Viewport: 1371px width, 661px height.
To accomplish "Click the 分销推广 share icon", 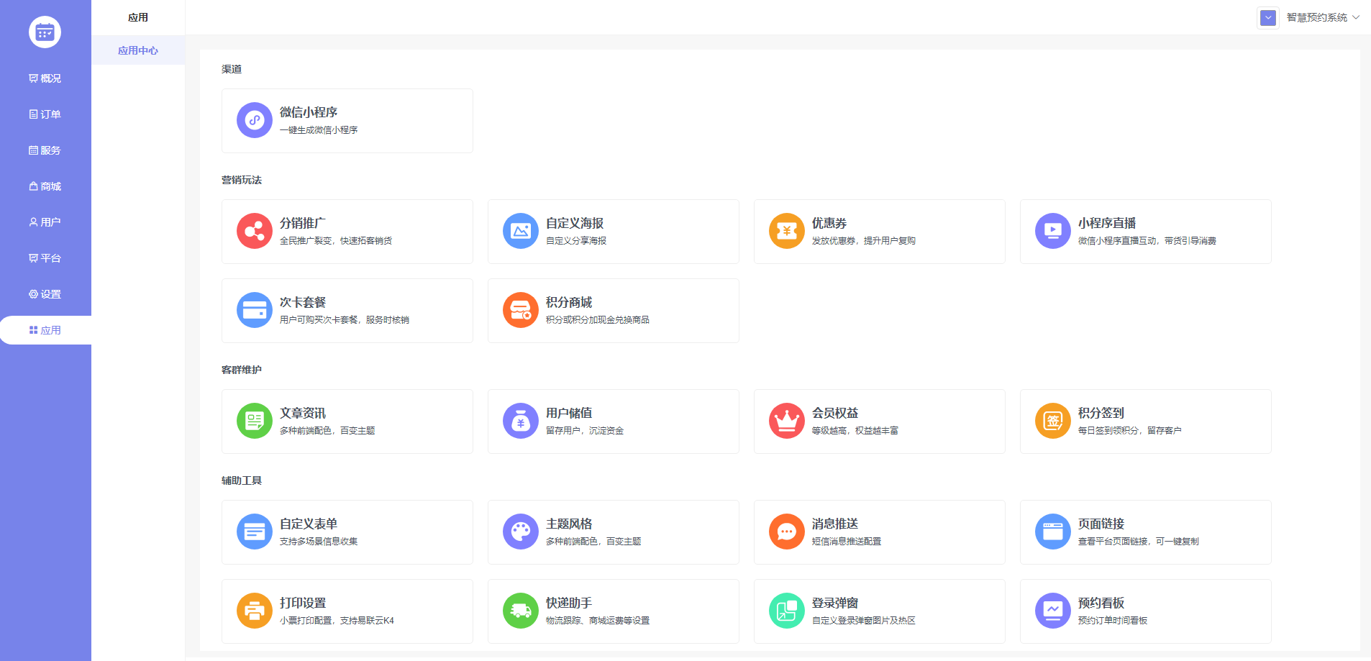I will (x=255, y=231).
